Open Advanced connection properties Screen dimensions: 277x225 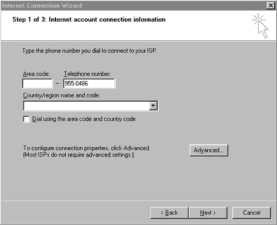(209, 150)
